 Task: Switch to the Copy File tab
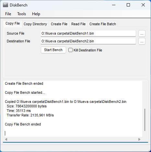[13, 23]
